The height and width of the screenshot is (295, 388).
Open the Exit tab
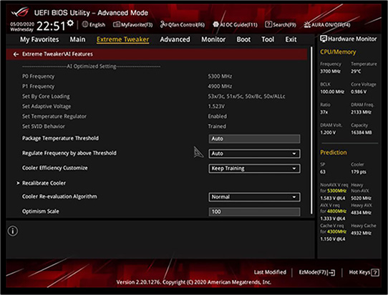click(x=291, y=39)
